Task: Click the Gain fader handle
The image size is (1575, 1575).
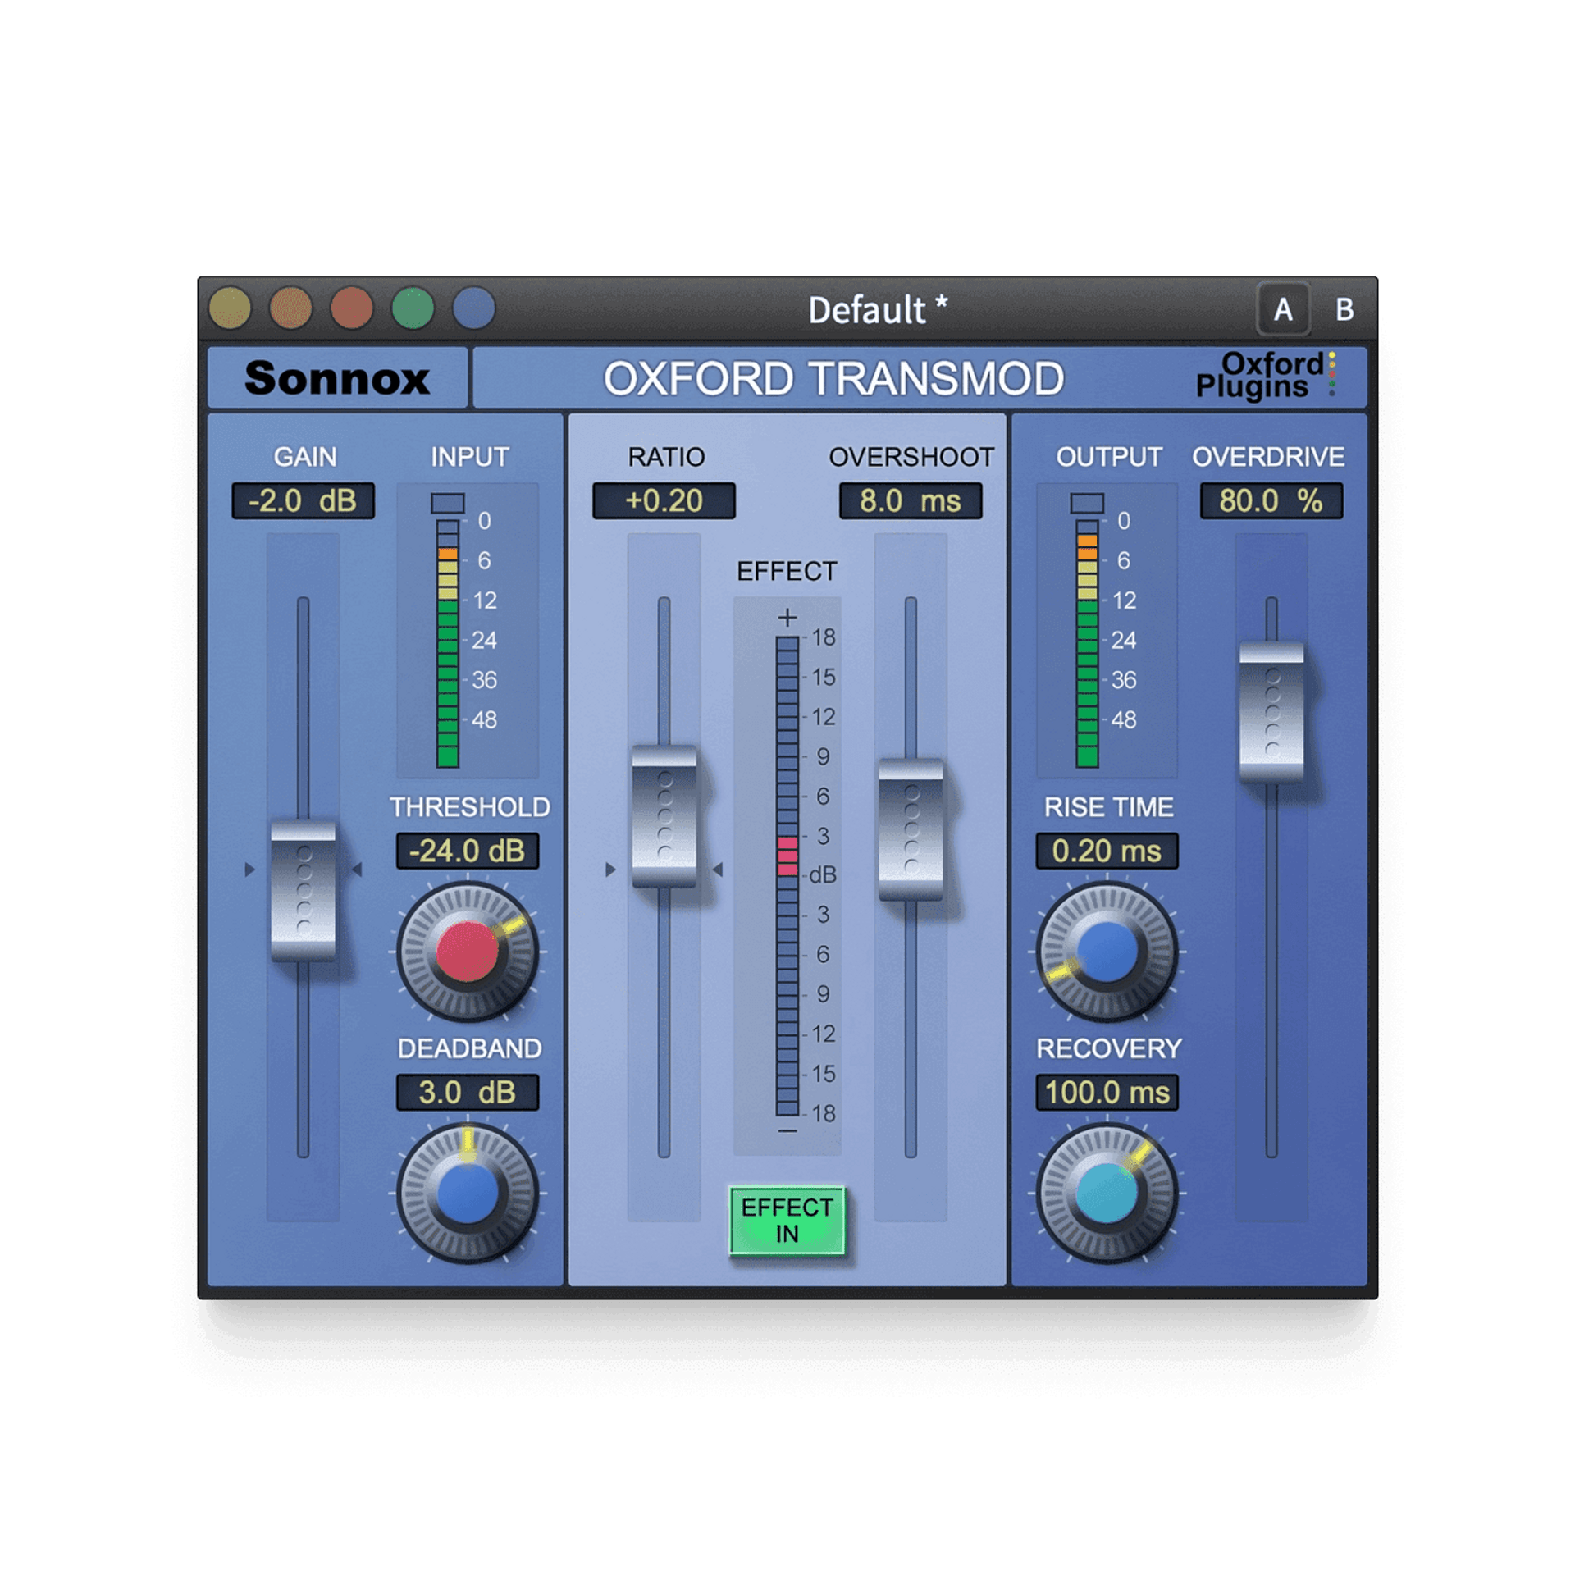Action: 304,890
